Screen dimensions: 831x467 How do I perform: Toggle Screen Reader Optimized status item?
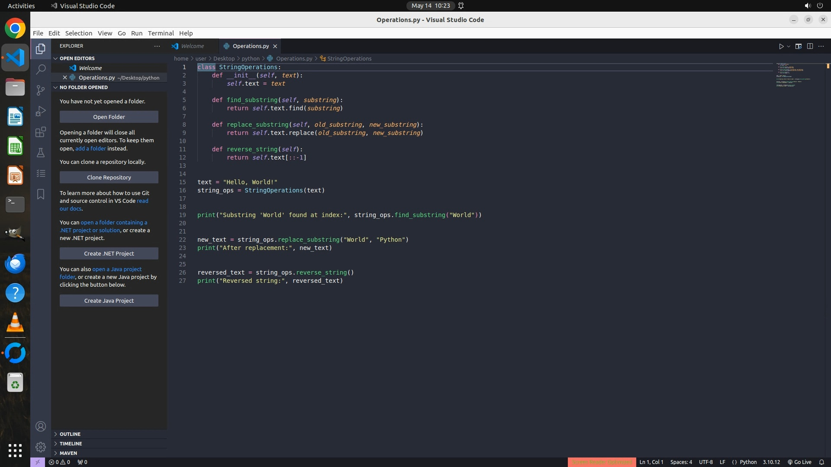pos(602,462)
